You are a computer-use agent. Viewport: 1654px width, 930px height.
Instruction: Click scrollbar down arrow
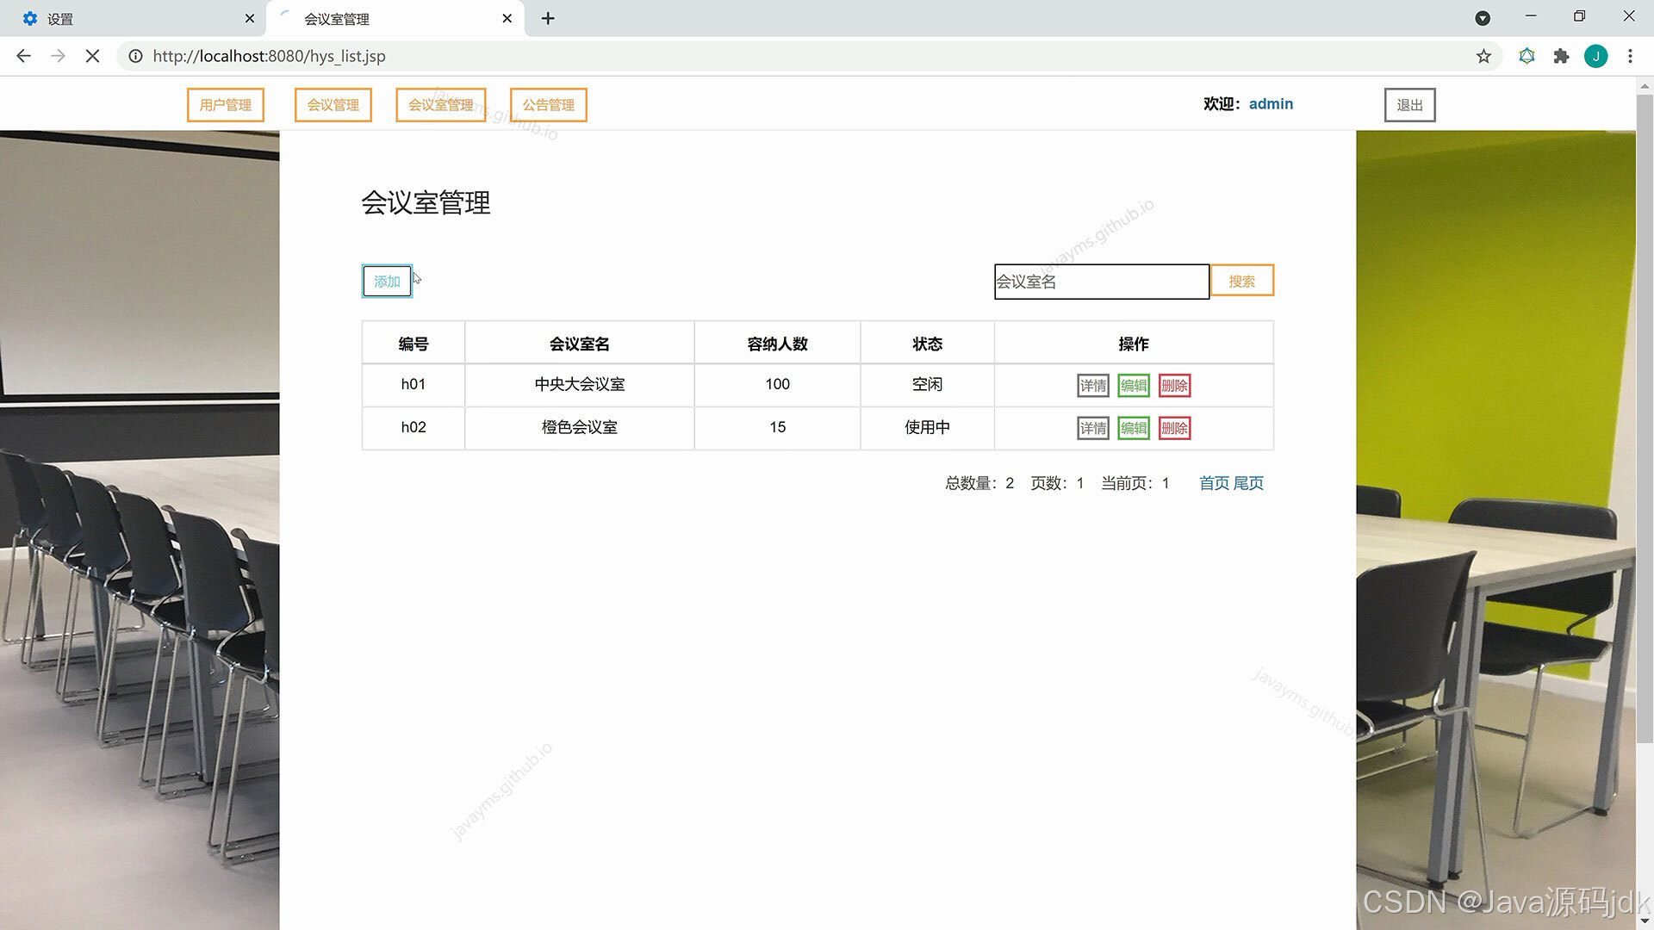pyautogui.click(x=1645, y=921)
